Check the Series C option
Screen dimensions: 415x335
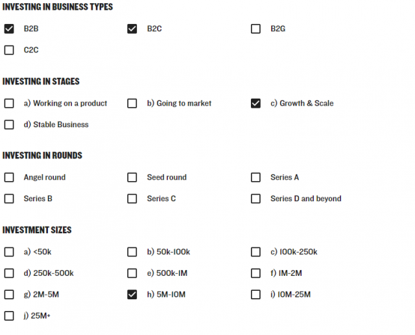[132, 199]
